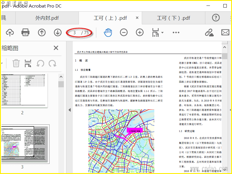The height and width of the screenshot is (174, 232).
Task: Click document scroll up arrow
Action: click(x=224, y=47)
